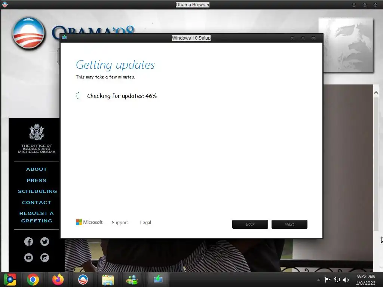Click the Windows 10 Setup title text
Image resolution: width=383 pixels, height=287 pixels.
(x=191, y=38)
